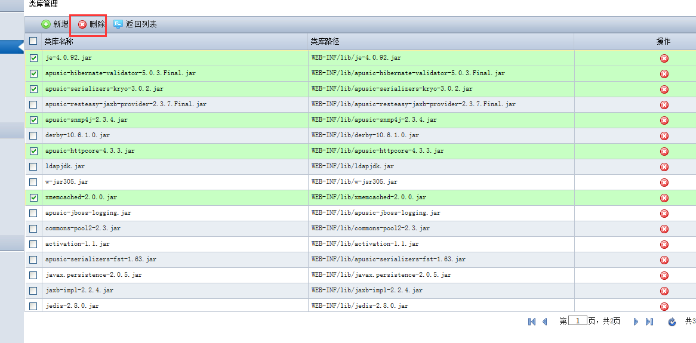The width and height of the screenshot is (696, 343).
Task: Click name cell xmemcached-2.0.0.jar
Action: point(175,197)
